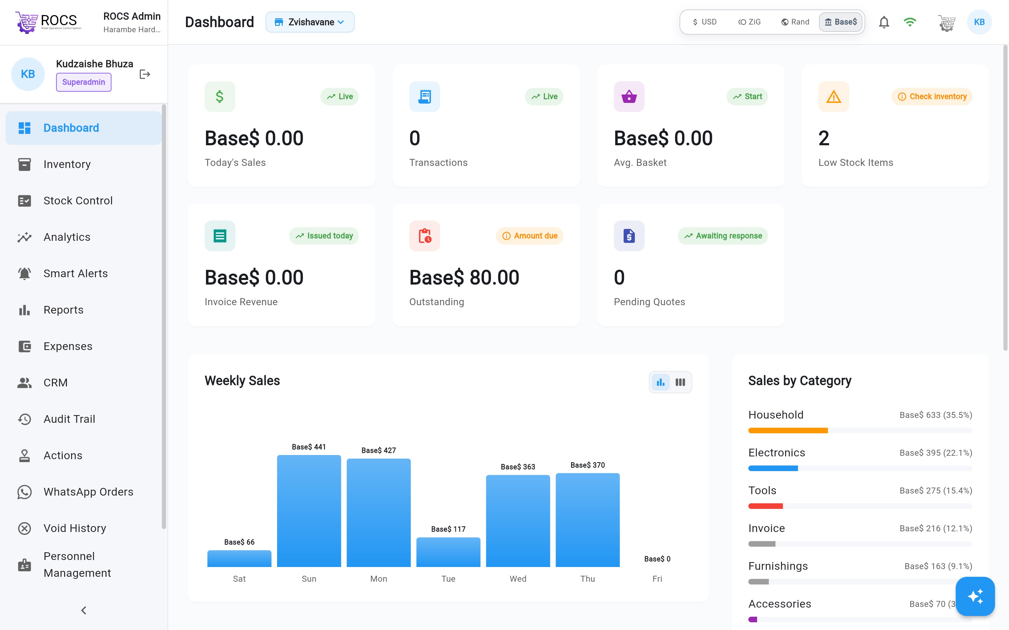
Task: Click the main page vertical scrollbar
Action: click(x=1005, y=198)
